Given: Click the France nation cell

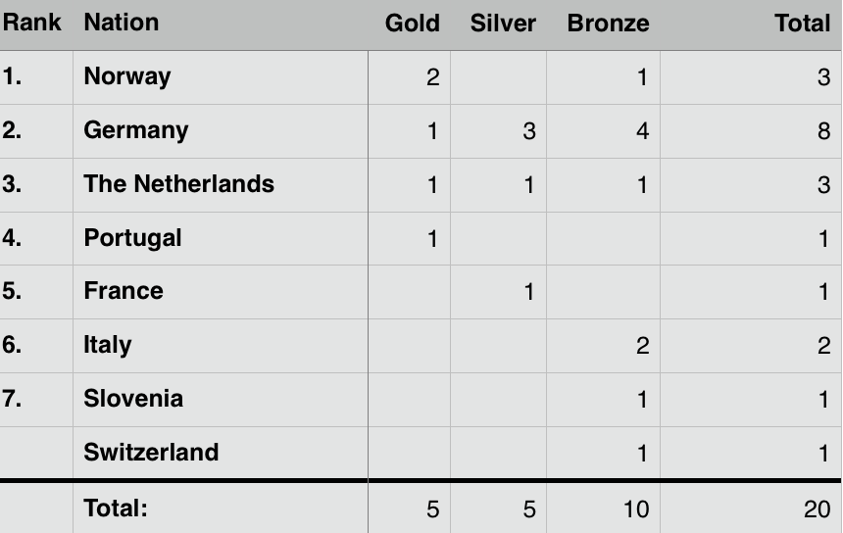Looking at the screenshot, I should coord(221,292).
